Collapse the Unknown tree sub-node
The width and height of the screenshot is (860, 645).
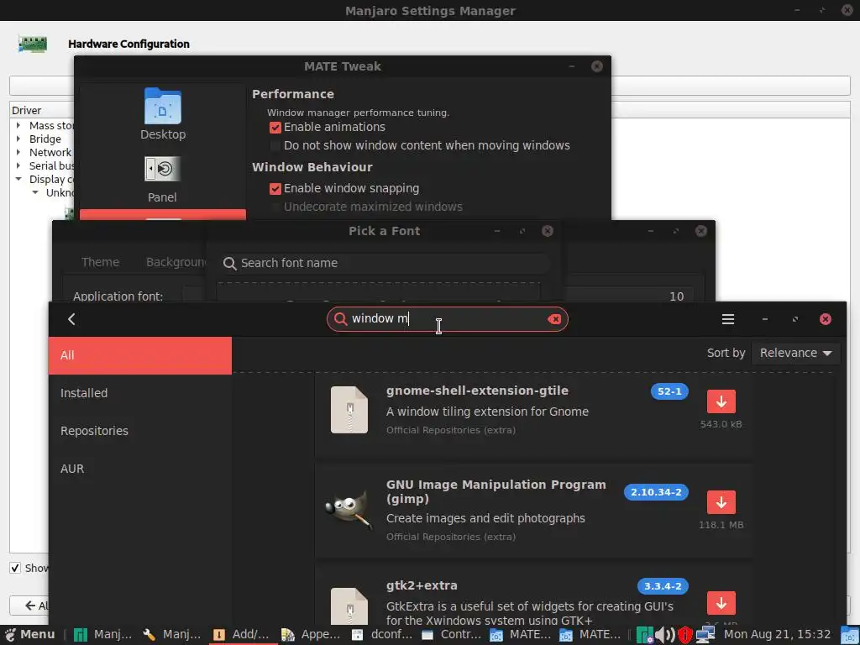point(35,192)
